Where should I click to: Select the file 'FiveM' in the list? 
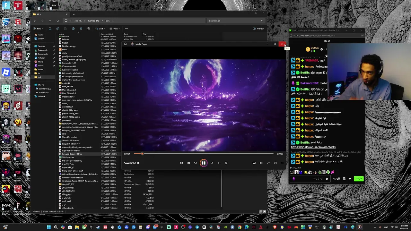coord(65,49)
